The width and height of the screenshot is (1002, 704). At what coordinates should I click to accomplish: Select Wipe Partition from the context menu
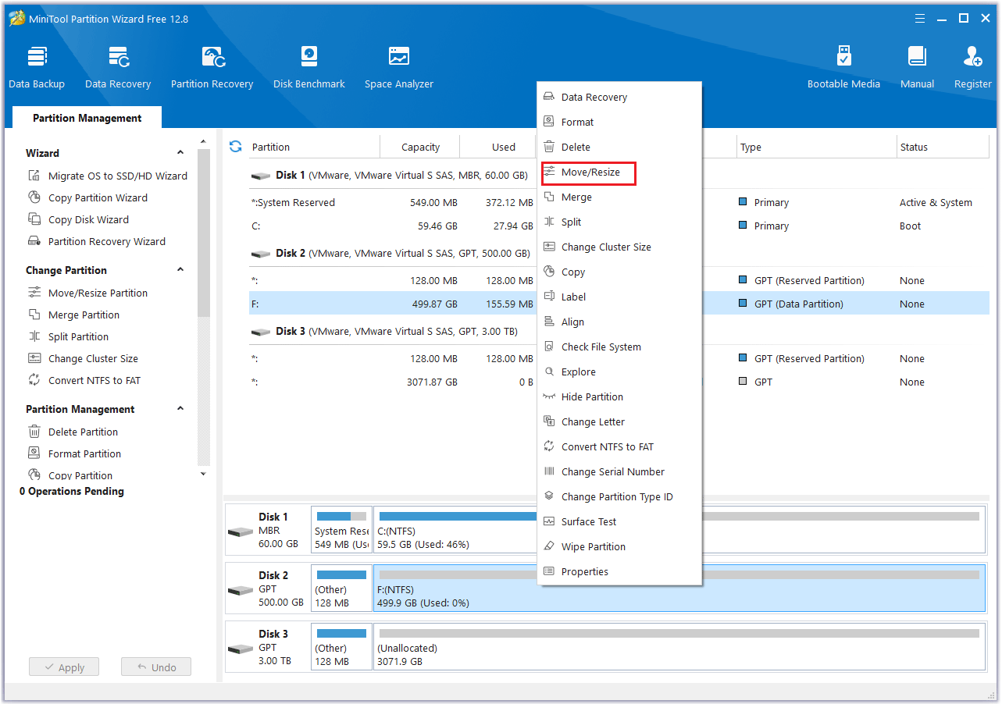click(593, 547)
